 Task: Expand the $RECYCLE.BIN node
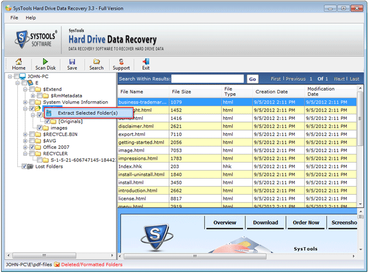tap(25, 134)
